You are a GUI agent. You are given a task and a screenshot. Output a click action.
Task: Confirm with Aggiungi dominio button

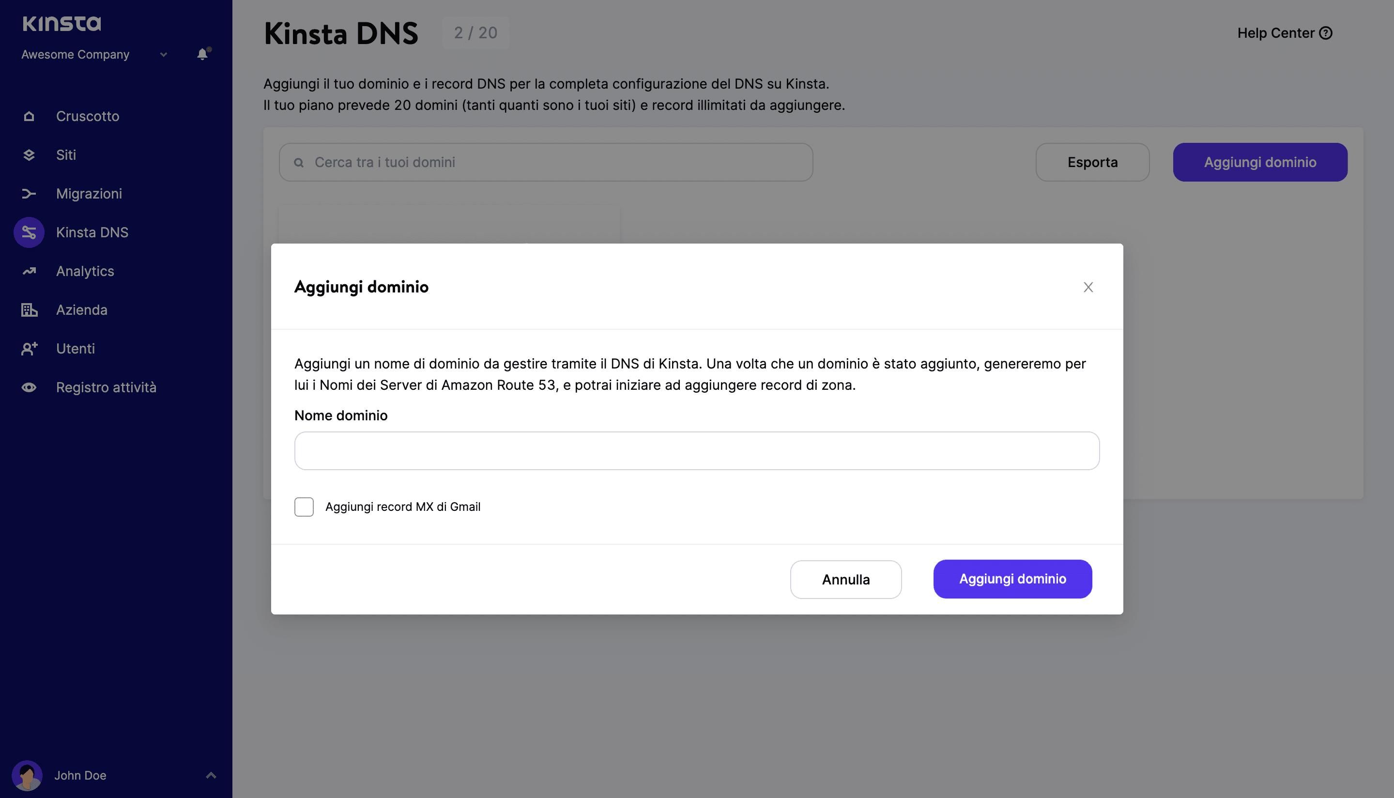pyautogui.click(x=1012, y=579)
